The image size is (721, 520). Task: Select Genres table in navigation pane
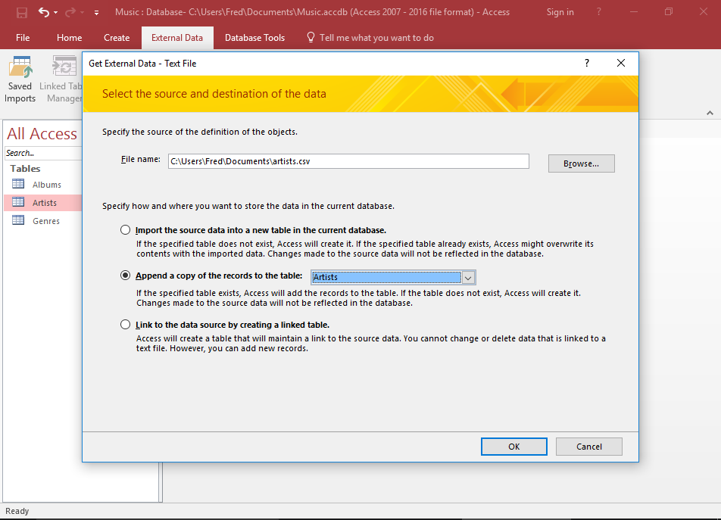click(x=46, y=221)
